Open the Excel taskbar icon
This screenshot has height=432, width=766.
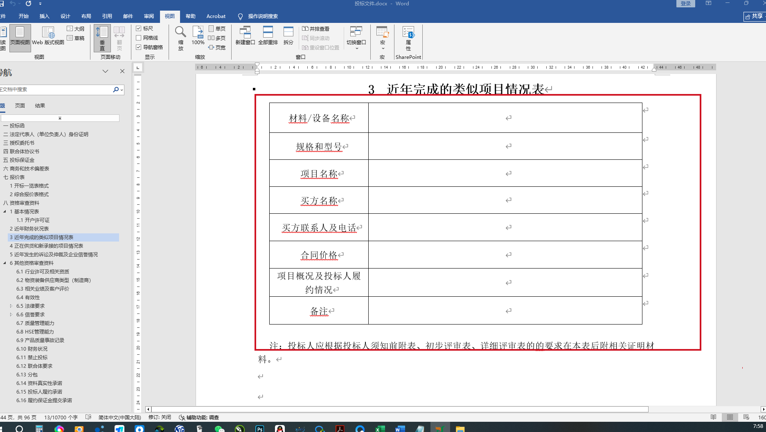coord(380,428)
